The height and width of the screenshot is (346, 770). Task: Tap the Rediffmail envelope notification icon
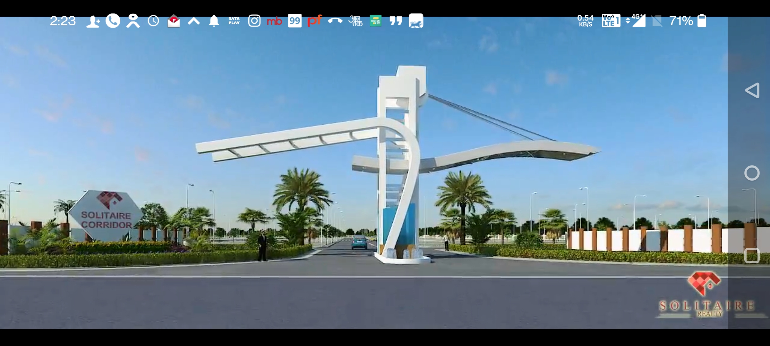174,21
